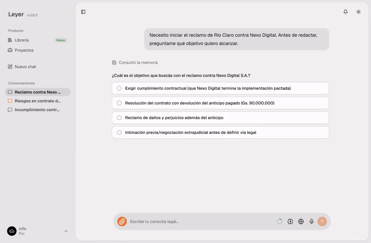
Task: Click the user message bubble about Río Claro
Action: pos(236,39)
